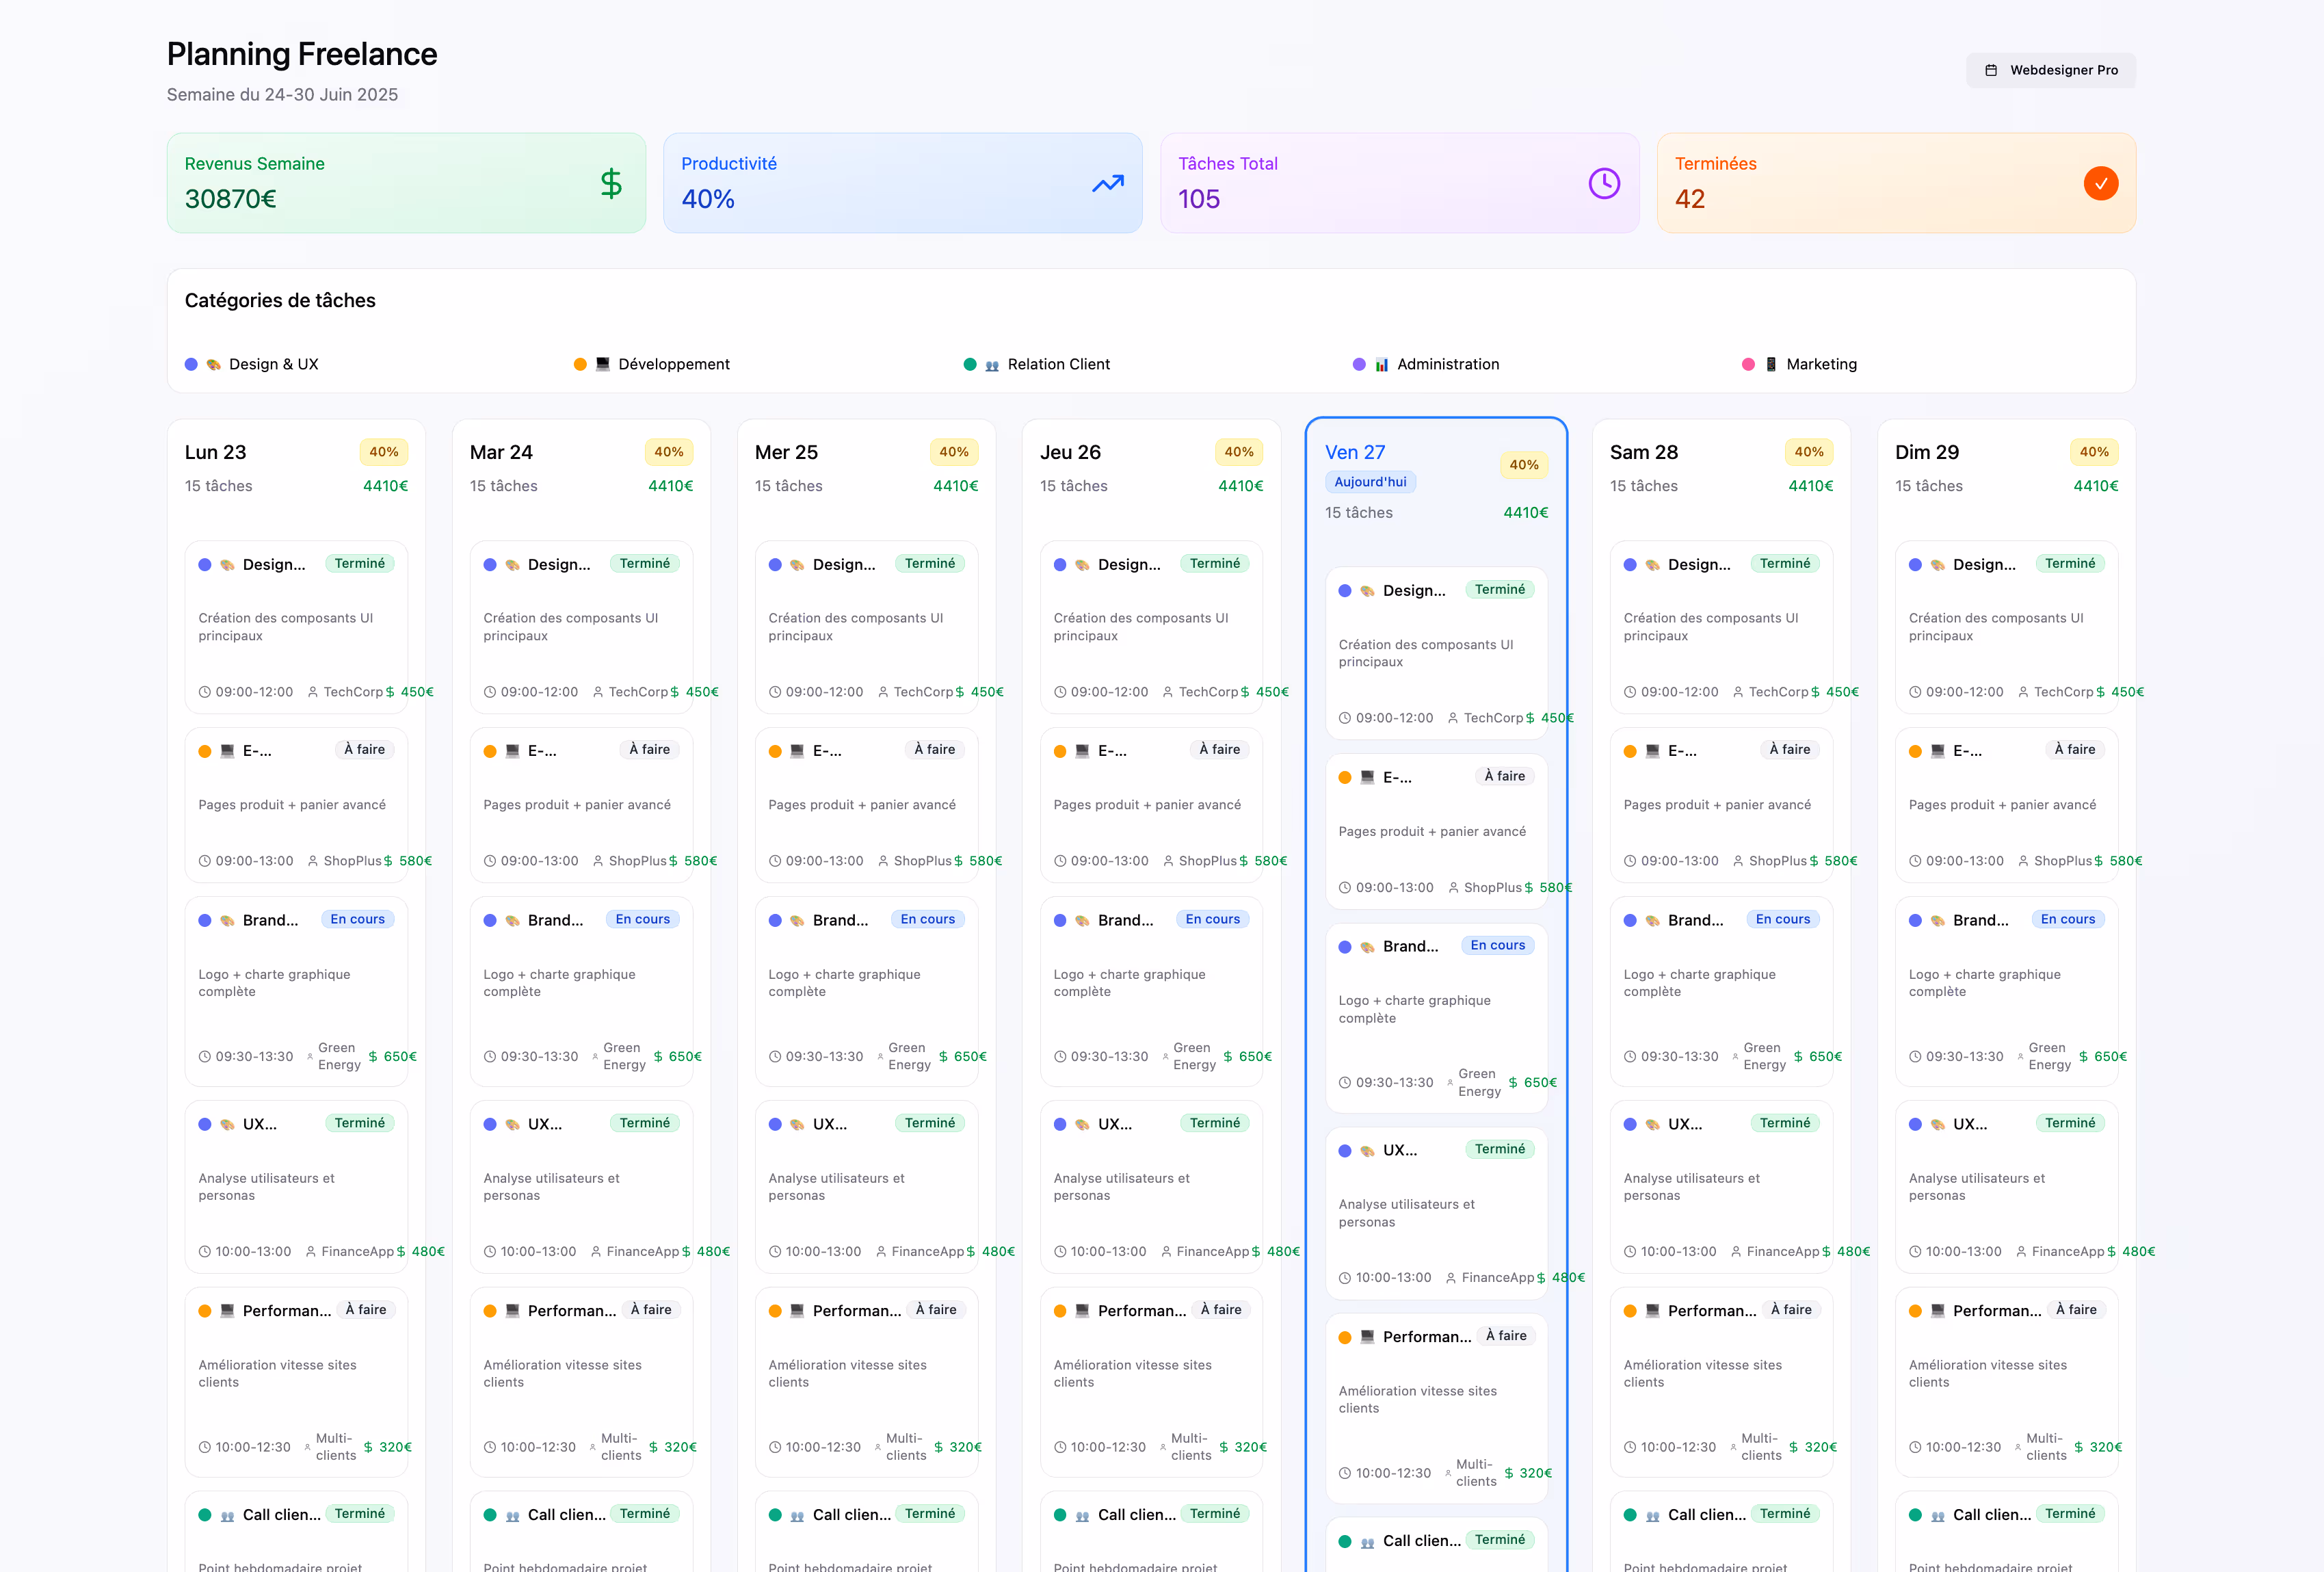The height and width of the screenshot is (1572, 2324).
Task: Click dollar icon beside 320€ on Jeu 26
Action: 1224,1447
